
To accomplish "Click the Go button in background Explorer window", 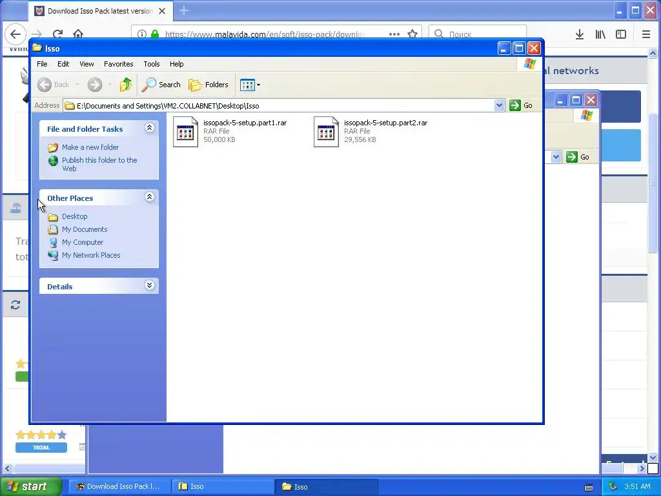I will pos(578,157).
